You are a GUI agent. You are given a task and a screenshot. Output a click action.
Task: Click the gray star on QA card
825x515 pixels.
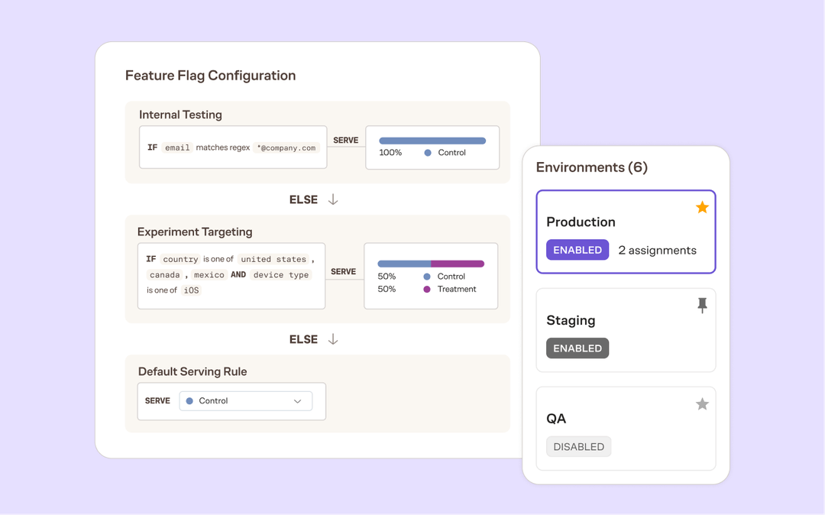click(702, 404)
